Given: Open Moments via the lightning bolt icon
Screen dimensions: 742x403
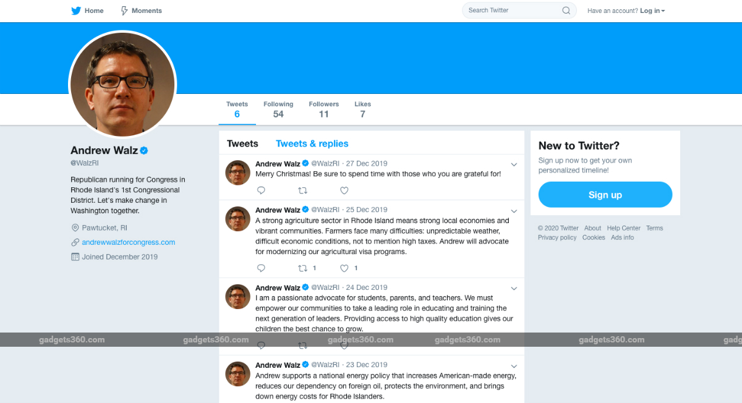Looking at the screenshot, I should coord(123,10).
